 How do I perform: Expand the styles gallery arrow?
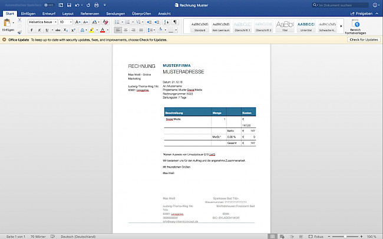[x=342, y=26]
